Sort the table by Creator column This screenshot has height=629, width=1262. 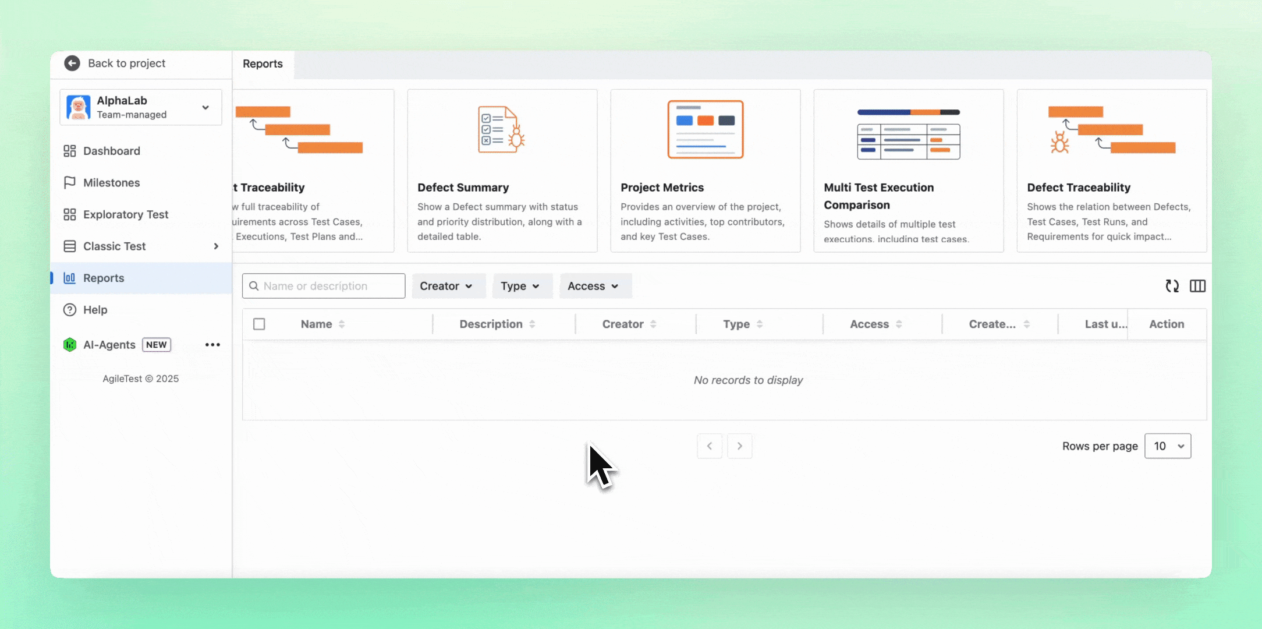coord(653,324)
